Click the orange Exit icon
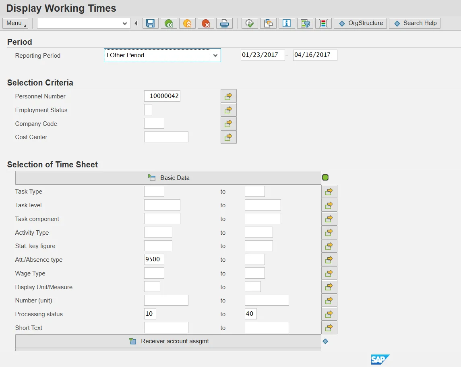This screenshot has width=461, height=367. 187,23
